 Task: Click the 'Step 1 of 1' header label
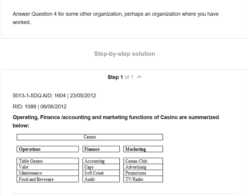120,77
